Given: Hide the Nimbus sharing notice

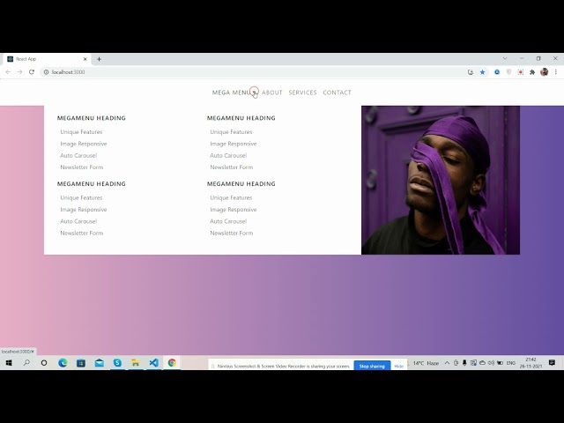Looking at the screenshot, I should click(399, 367).
